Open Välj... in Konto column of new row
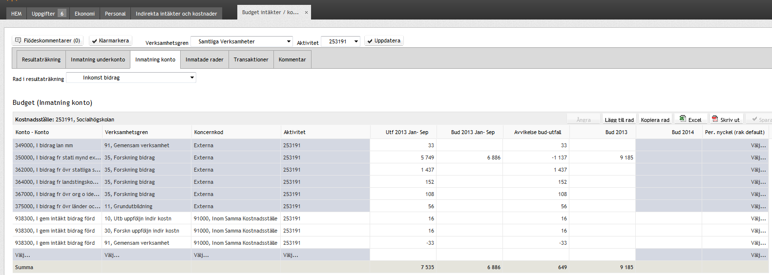This screenshot has width=772, height=275. point(57,255)
